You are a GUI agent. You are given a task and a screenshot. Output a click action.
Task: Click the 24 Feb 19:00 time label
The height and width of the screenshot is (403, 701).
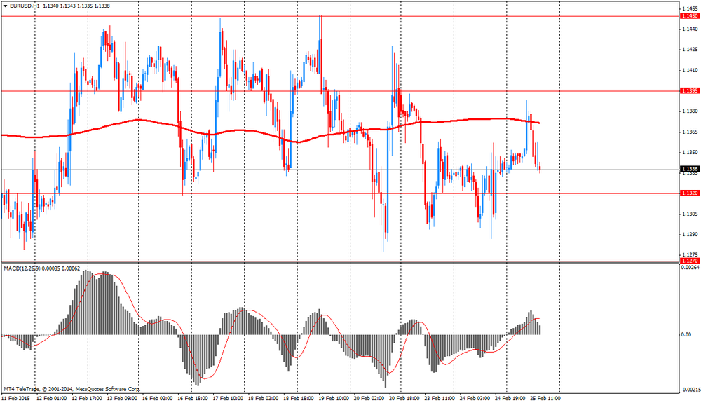point(510,399)
